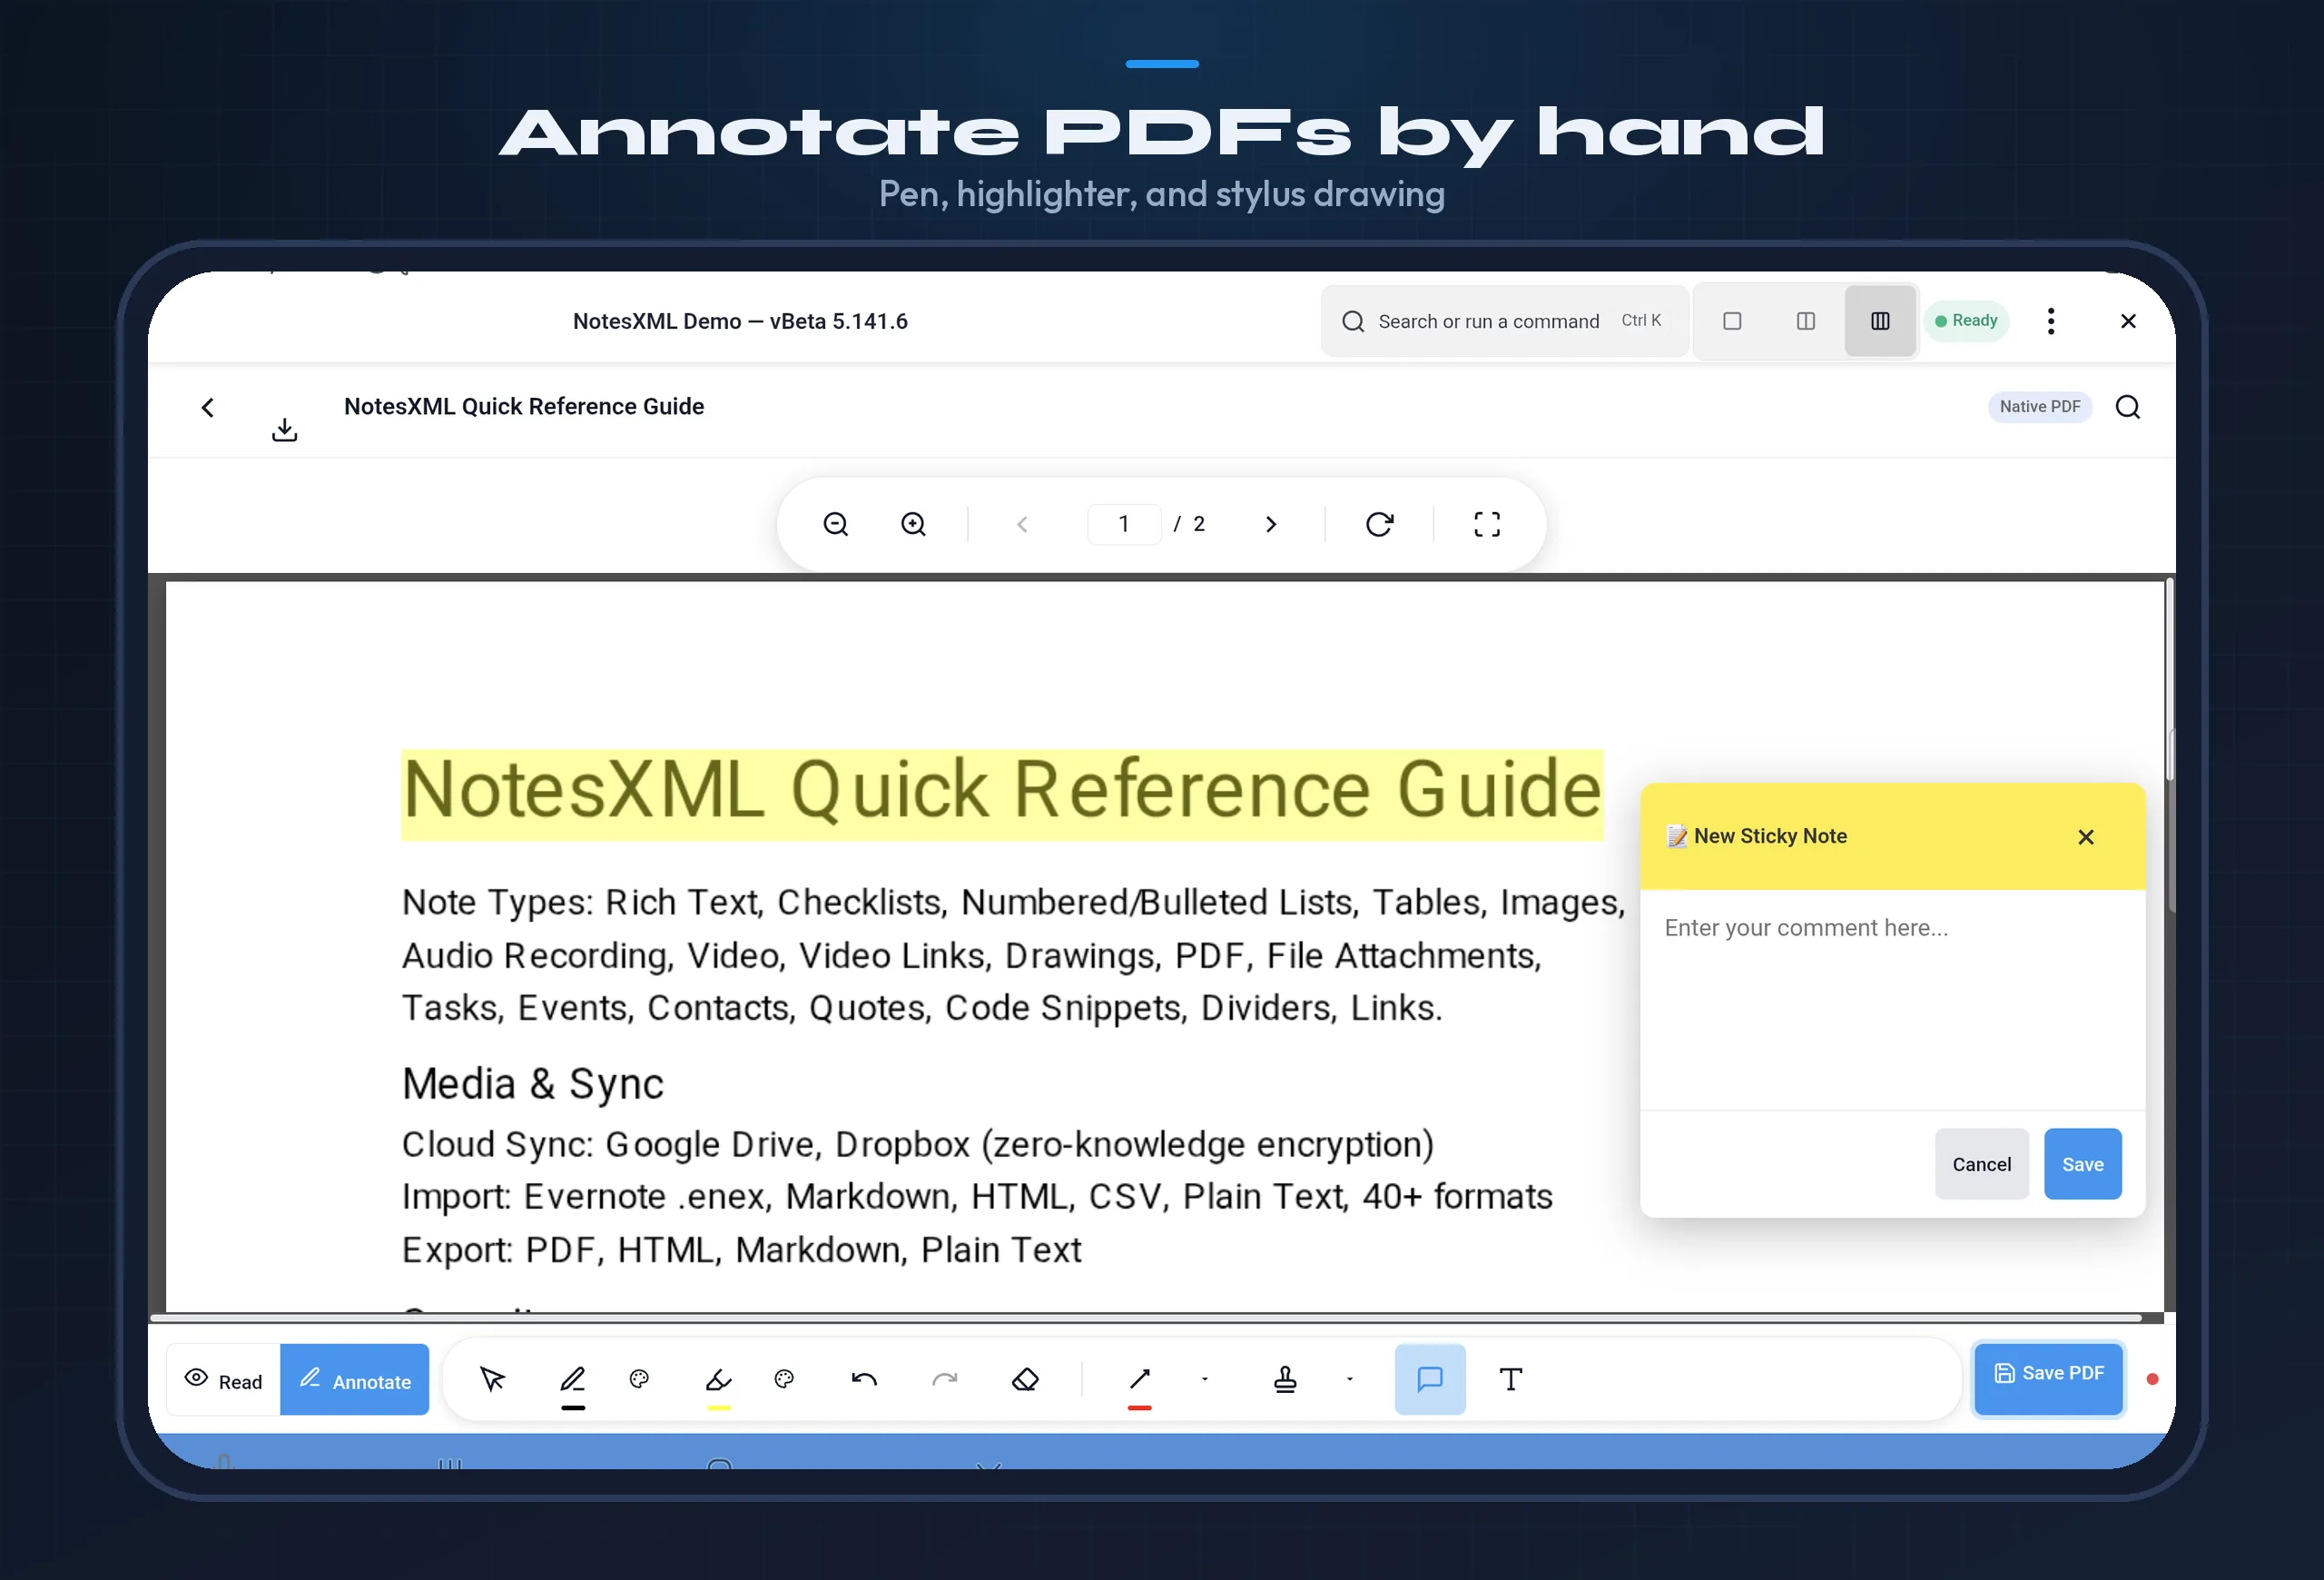
Task: Switch to two-pane layout
Action: [x=1806, y=321]
